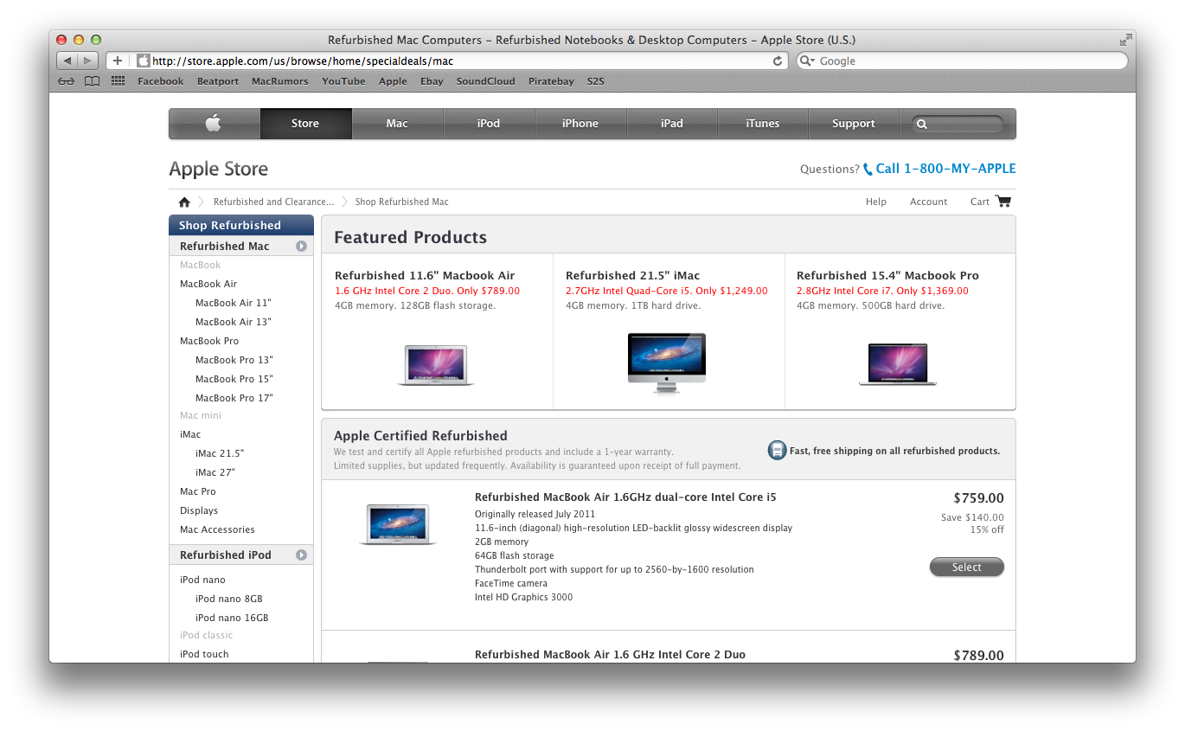Open the YouTube bookmark
1185x731 pixels.
tap(343, 81)
